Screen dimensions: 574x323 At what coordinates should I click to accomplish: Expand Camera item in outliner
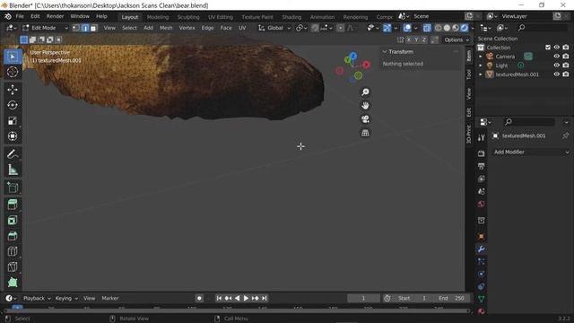pyautogui.click(x=481, y=57)
